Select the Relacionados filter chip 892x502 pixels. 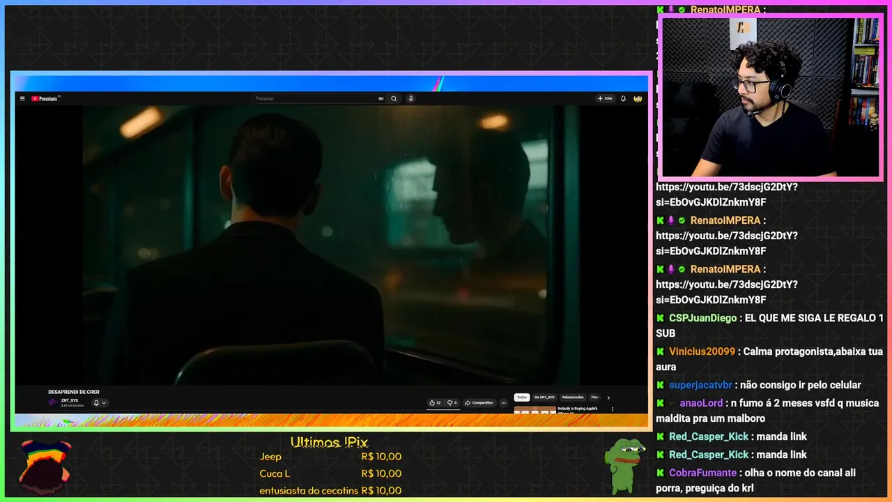573,397
